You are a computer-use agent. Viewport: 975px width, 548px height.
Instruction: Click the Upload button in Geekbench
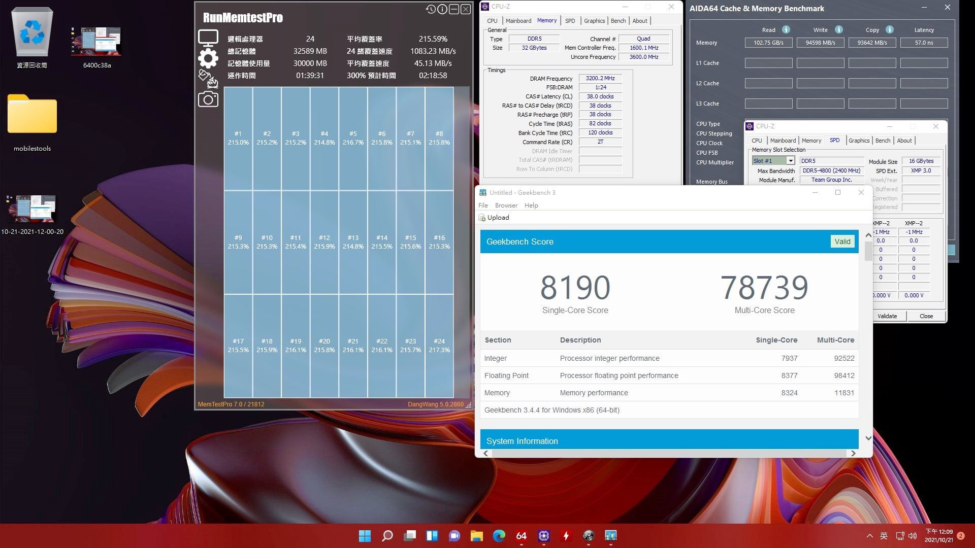[x=494, y=218]
